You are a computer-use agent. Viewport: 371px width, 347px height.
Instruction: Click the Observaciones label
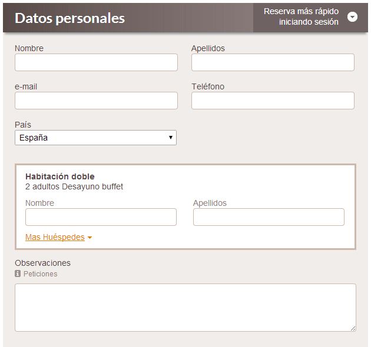pyautogui.click(x=42, y=263)
